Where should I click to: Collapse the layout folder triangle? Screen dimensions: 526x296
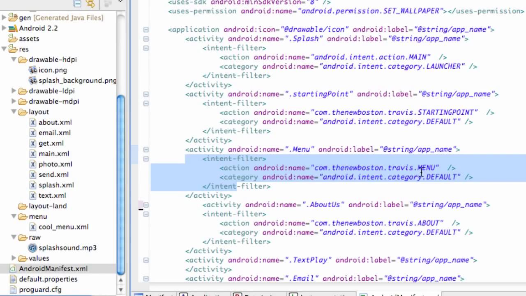tap(14, 112)
